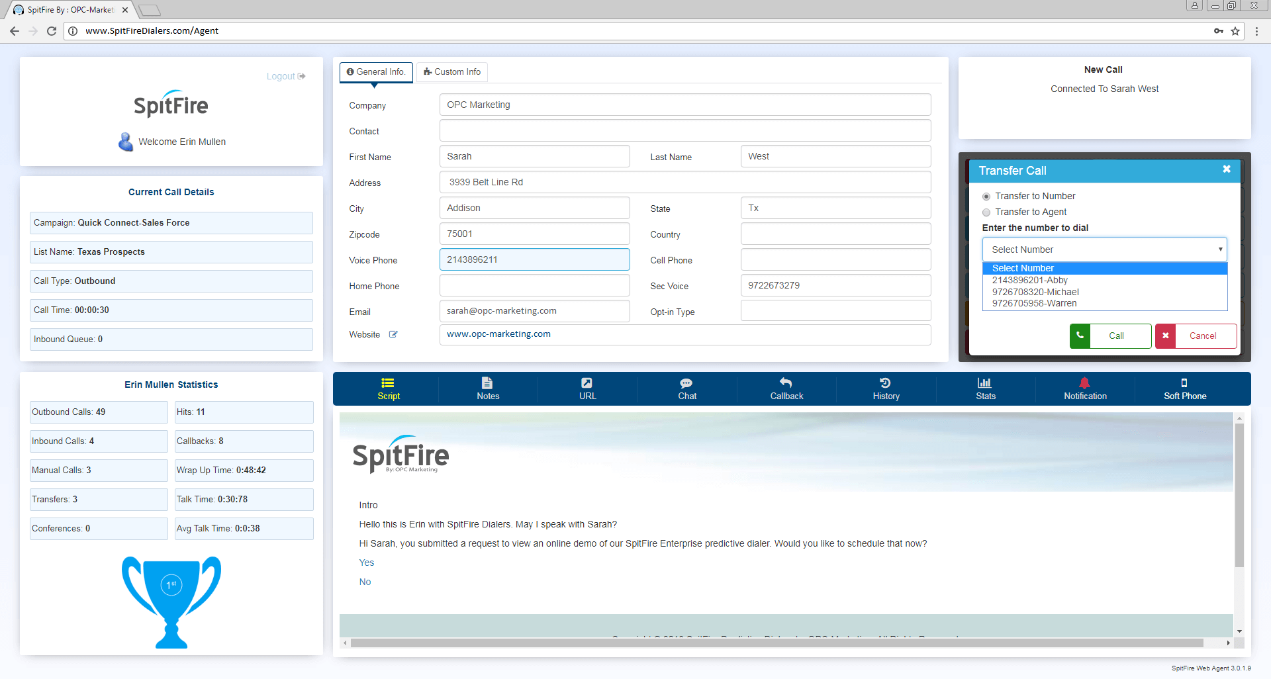Image resolution: width=1271 pixels, height=679 pixels.
Task: Click the Last Name field containing West
Action: click(835, 156)
